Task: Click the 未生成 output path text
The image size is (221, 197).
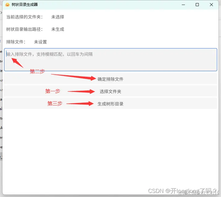Action: click(x=58, y=29)
